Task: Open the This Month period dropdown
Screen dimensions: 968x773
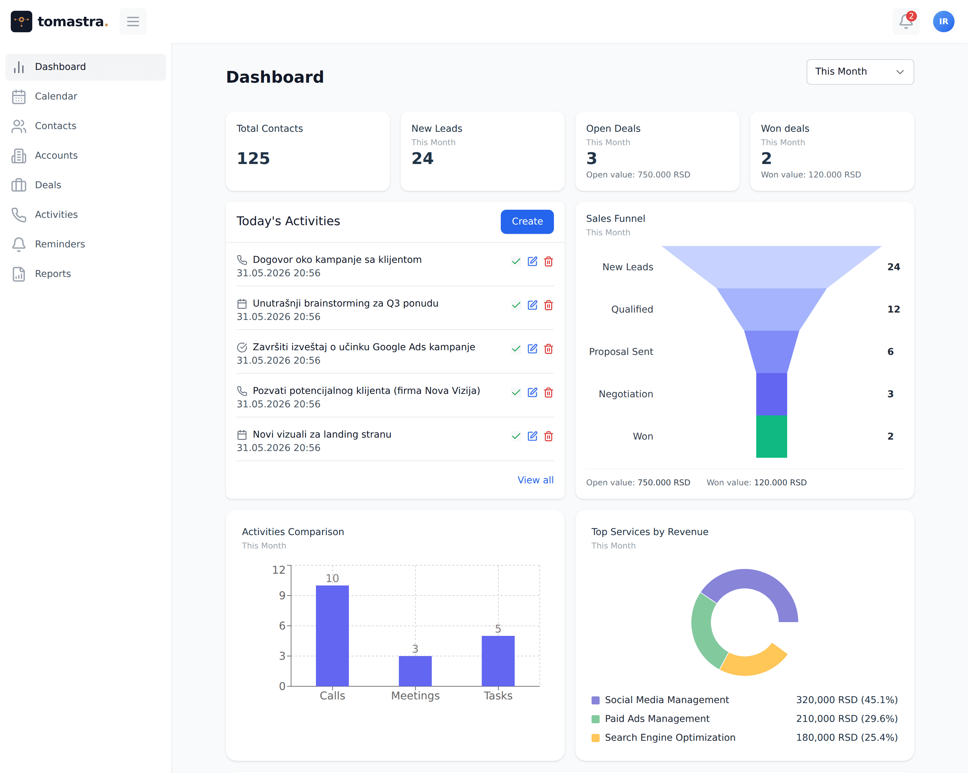Action: pyautogui.click(x=860, y=72)
